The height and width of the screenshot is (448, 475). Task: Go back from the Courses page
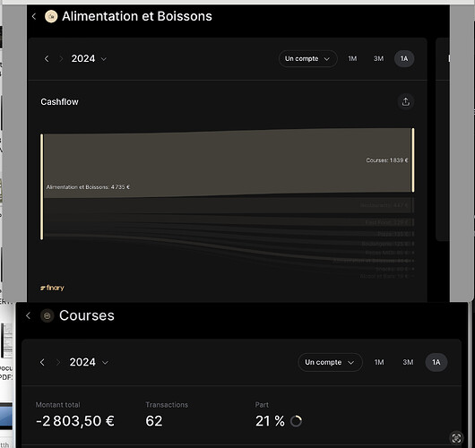(28, 315)
